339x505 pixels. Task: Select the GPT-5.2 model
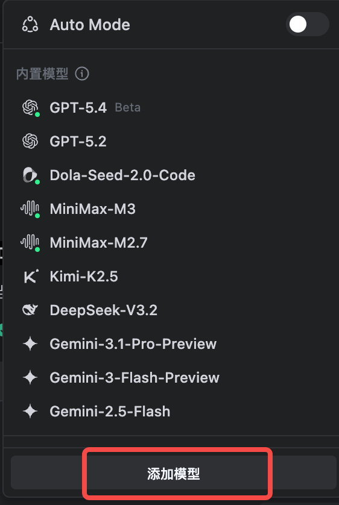[172, 141]
